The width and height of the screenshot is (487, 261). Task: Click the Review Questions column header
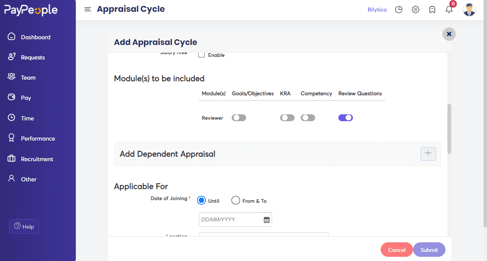pyautogui.click(x=360, y=93)
